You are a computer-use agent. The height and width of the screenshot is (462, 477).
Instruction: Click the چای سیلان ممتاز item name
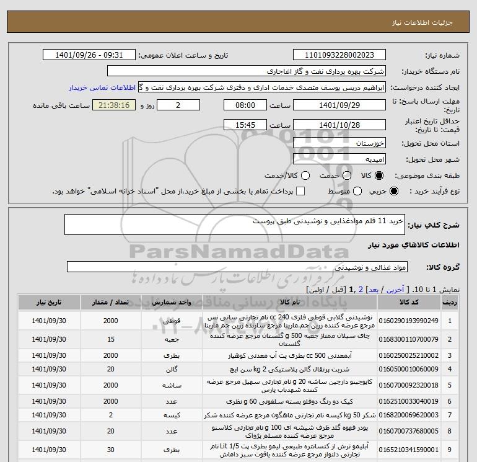(290, 339)
